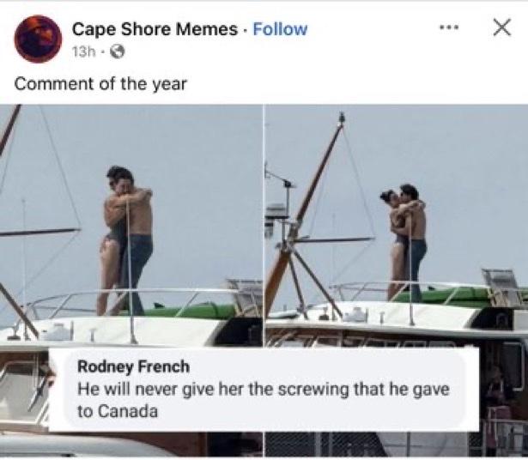Click the kissing couple in right photo
This screenshot has width=528, height=460.
click(x=406, y=232)
